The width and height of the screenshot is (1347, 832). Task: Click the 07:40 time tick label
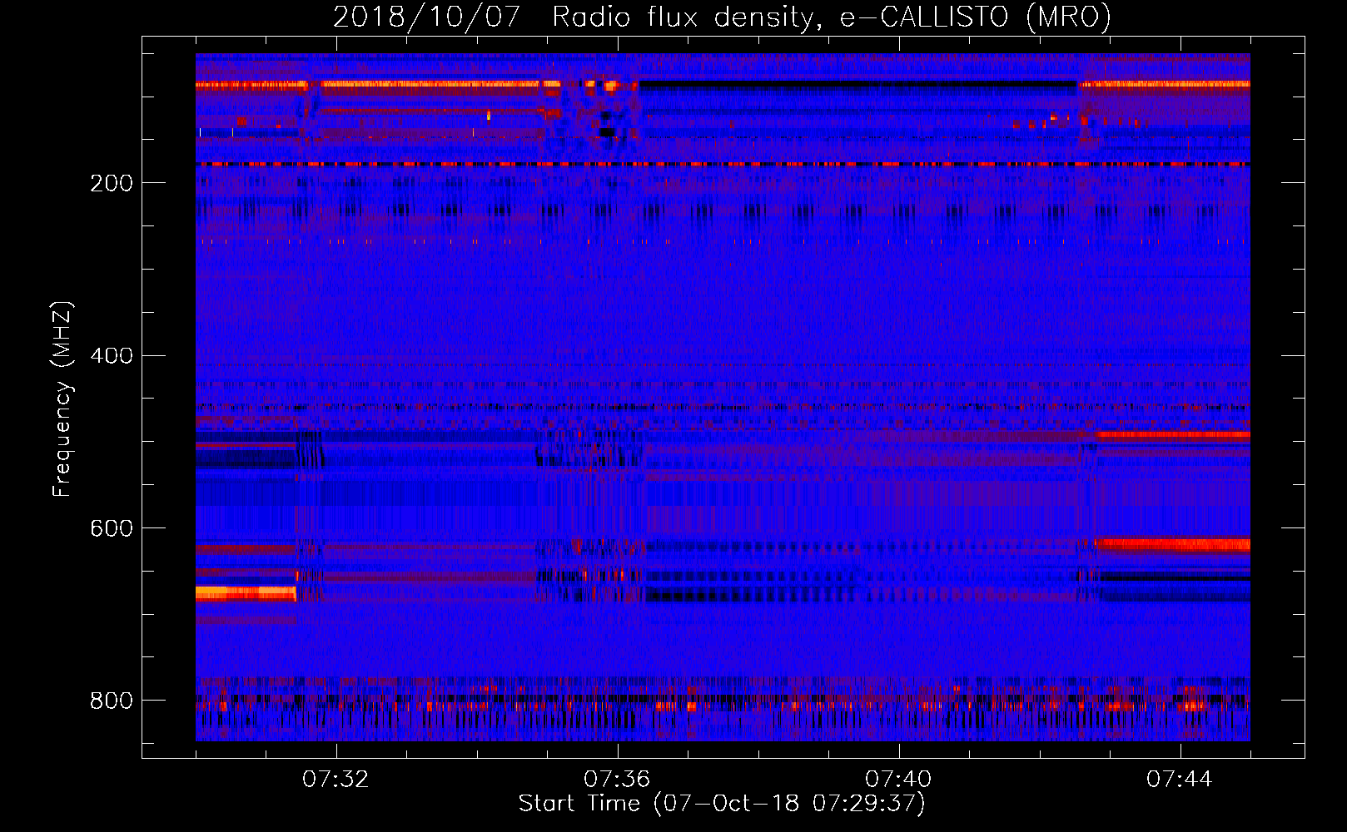(898, 780)
